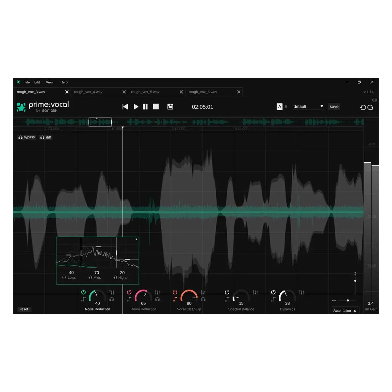Open the Edit menu

(37, 82)
